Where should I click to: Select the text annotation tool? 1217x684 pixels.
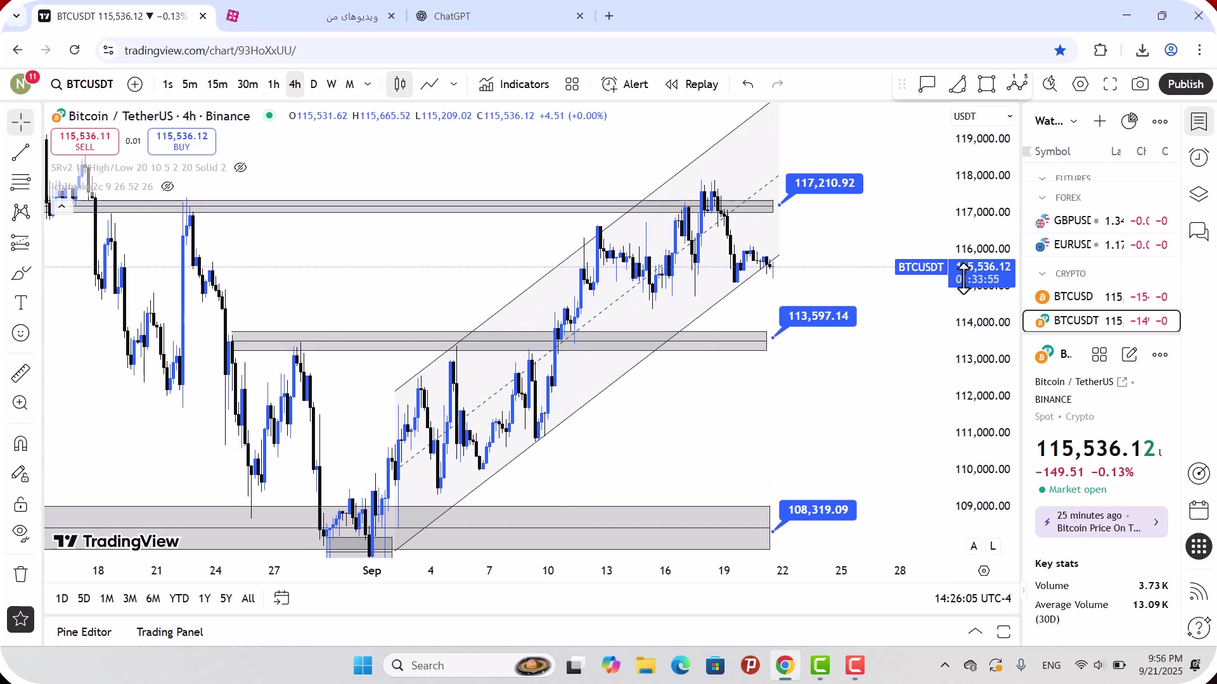point(20,303)
